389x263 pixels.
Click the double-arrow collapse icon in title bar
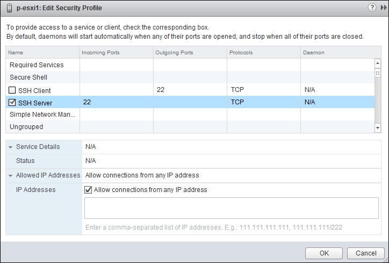[383, 8]
